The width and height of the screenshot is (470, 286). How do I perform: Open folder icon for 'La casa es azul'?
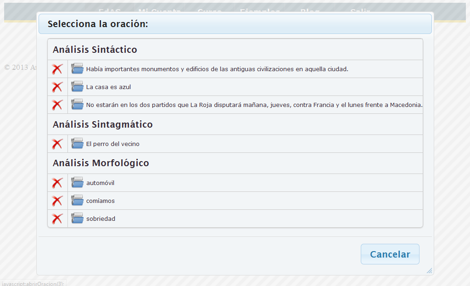coord(77,87)
